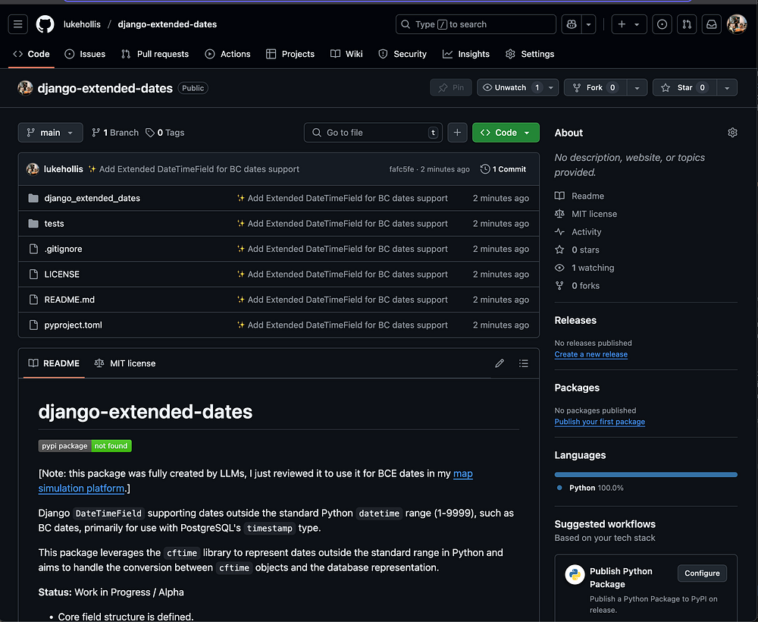
Task: Click the Go to file search field
Action: click(x=373, y=133)
